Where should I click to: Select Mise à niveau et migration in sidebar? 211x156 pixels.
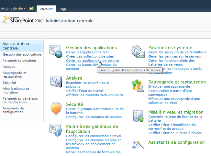pos(16,91)
